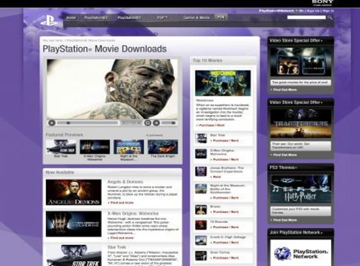Click Purchase / Rent under Watchmen
This screenshot has width=360, height=266.
(x=212, y=125)
